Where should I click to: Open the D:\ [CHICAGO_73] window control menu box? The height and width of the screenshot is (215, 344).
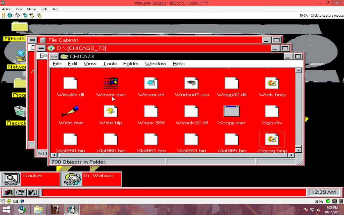click(x=41, y=48)
